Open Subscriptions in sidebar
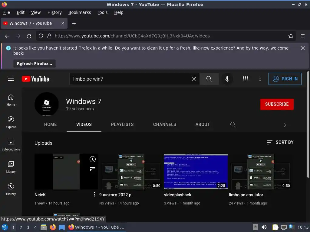 [x=11, y=145]
